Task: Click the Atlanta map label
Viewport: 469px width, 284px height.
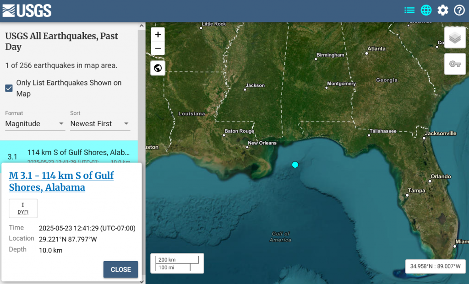Action: click(x=376, y=48)
